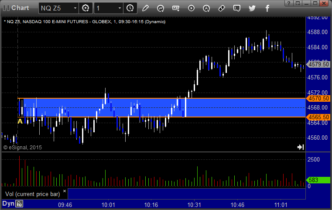Viewport: 332px width, 210px height.
Task: Click the Dyn time scale label
Action: [x=8, y=203]
